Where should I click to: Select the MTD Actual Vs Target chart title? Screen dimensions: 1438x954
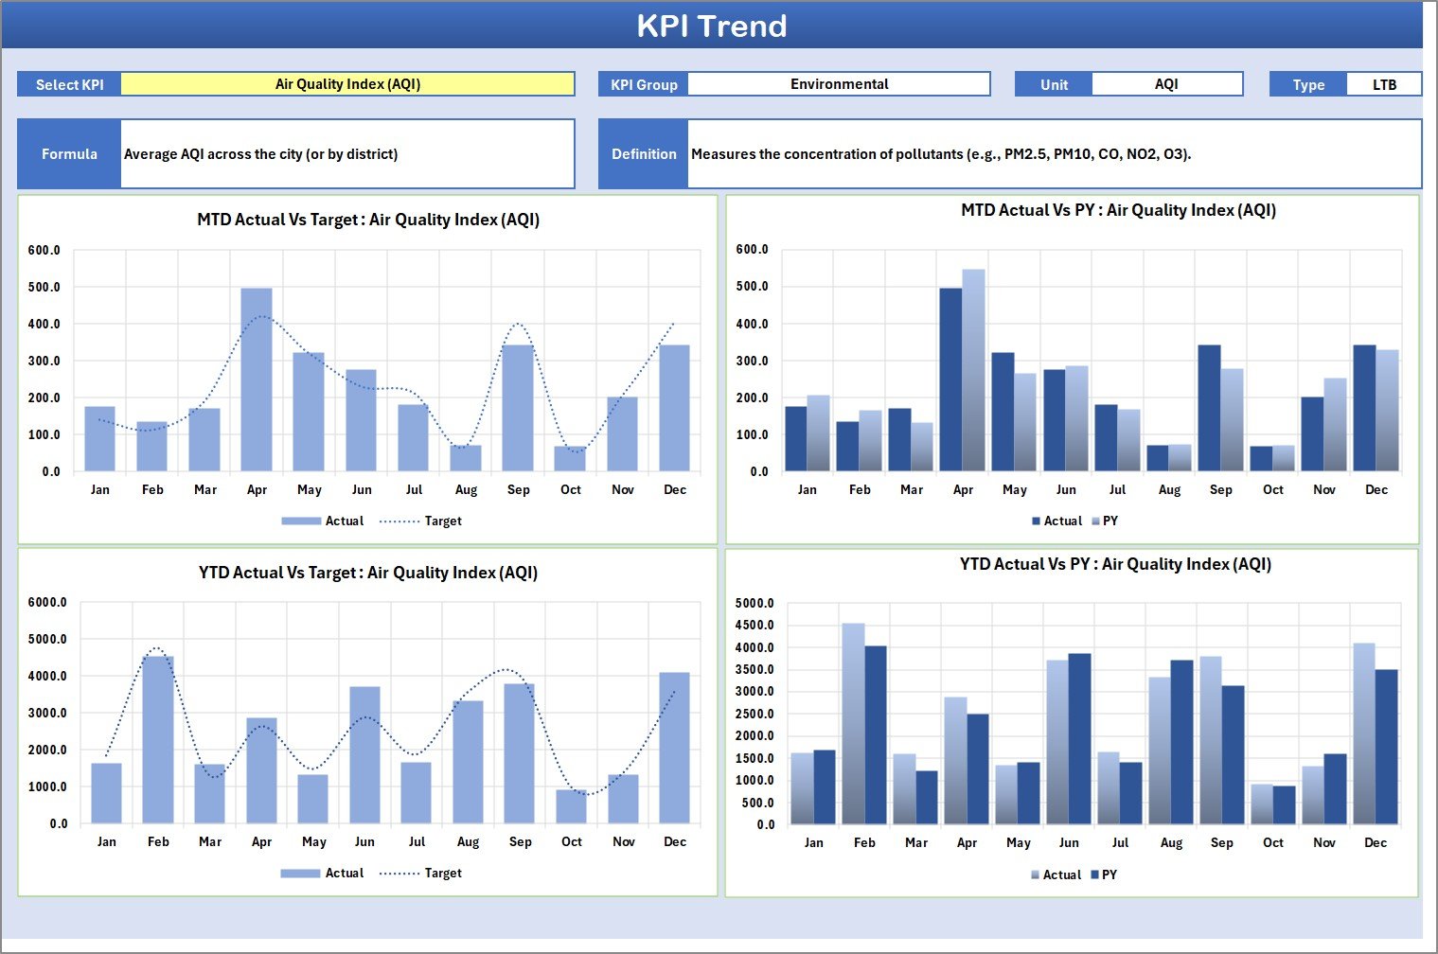[367, 220]
